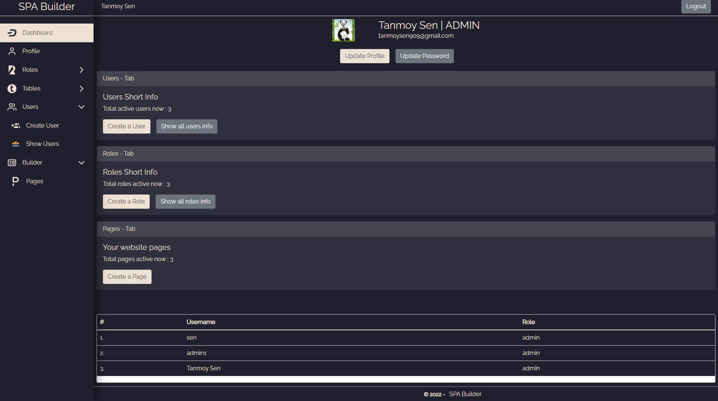Click the Builder icon in sidebar
The height and width of the screenshot is (401, 718).
(x=12, y=163)
